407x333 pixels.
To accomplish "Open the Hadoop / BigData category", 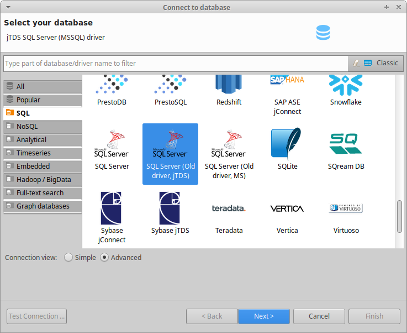I will 43,179.
